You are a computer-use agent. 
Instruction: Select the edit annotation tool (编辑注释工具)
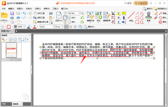41,22
